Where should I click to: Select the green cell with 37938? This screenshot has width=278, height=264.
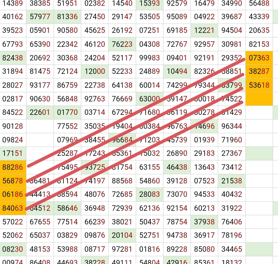click(204, 222)
